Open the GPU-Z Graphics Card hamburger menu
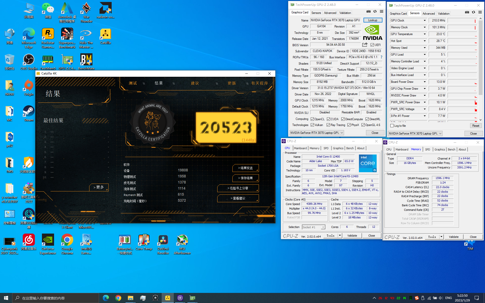The height and width of the screenshot is (303, 485). 381,12
